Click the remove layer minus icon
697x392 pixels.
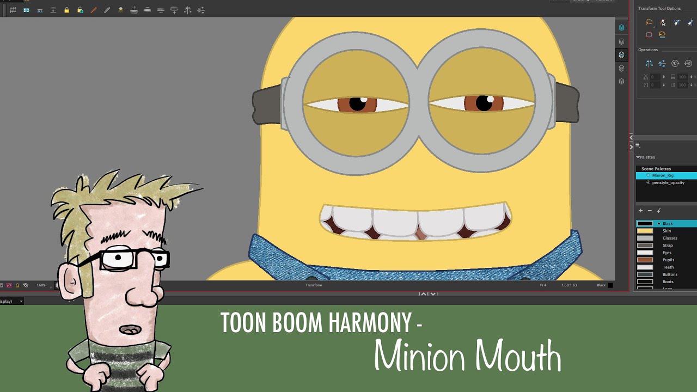pos(147,10)
